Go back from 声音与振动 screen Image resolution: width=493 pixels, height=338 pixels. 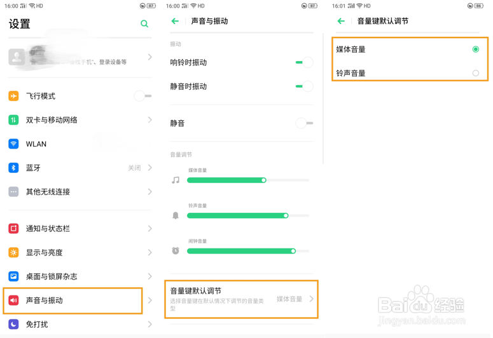[x=175, y=21]
